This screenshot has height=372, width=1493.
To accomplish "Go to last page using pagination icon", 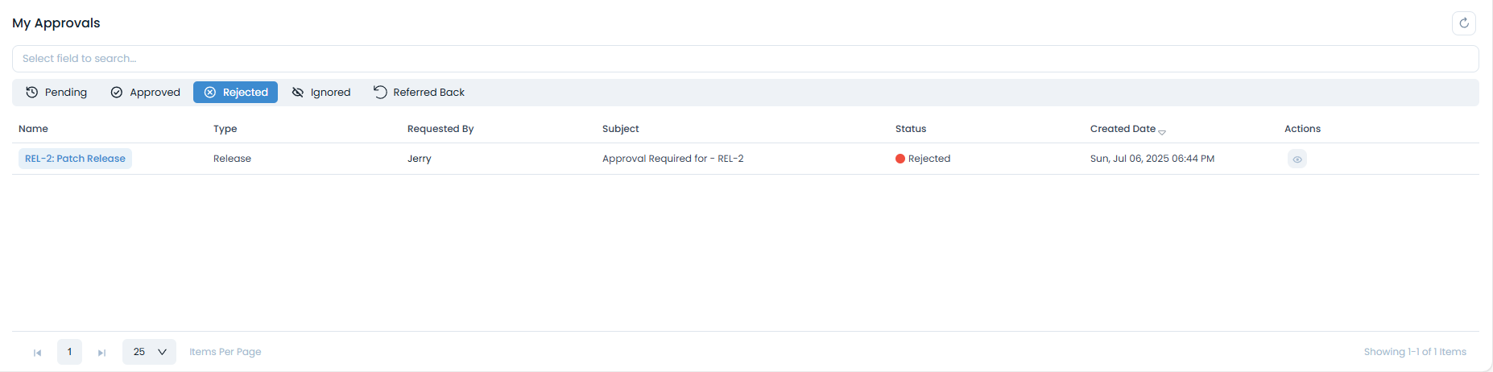I will [x=101, y=353].
